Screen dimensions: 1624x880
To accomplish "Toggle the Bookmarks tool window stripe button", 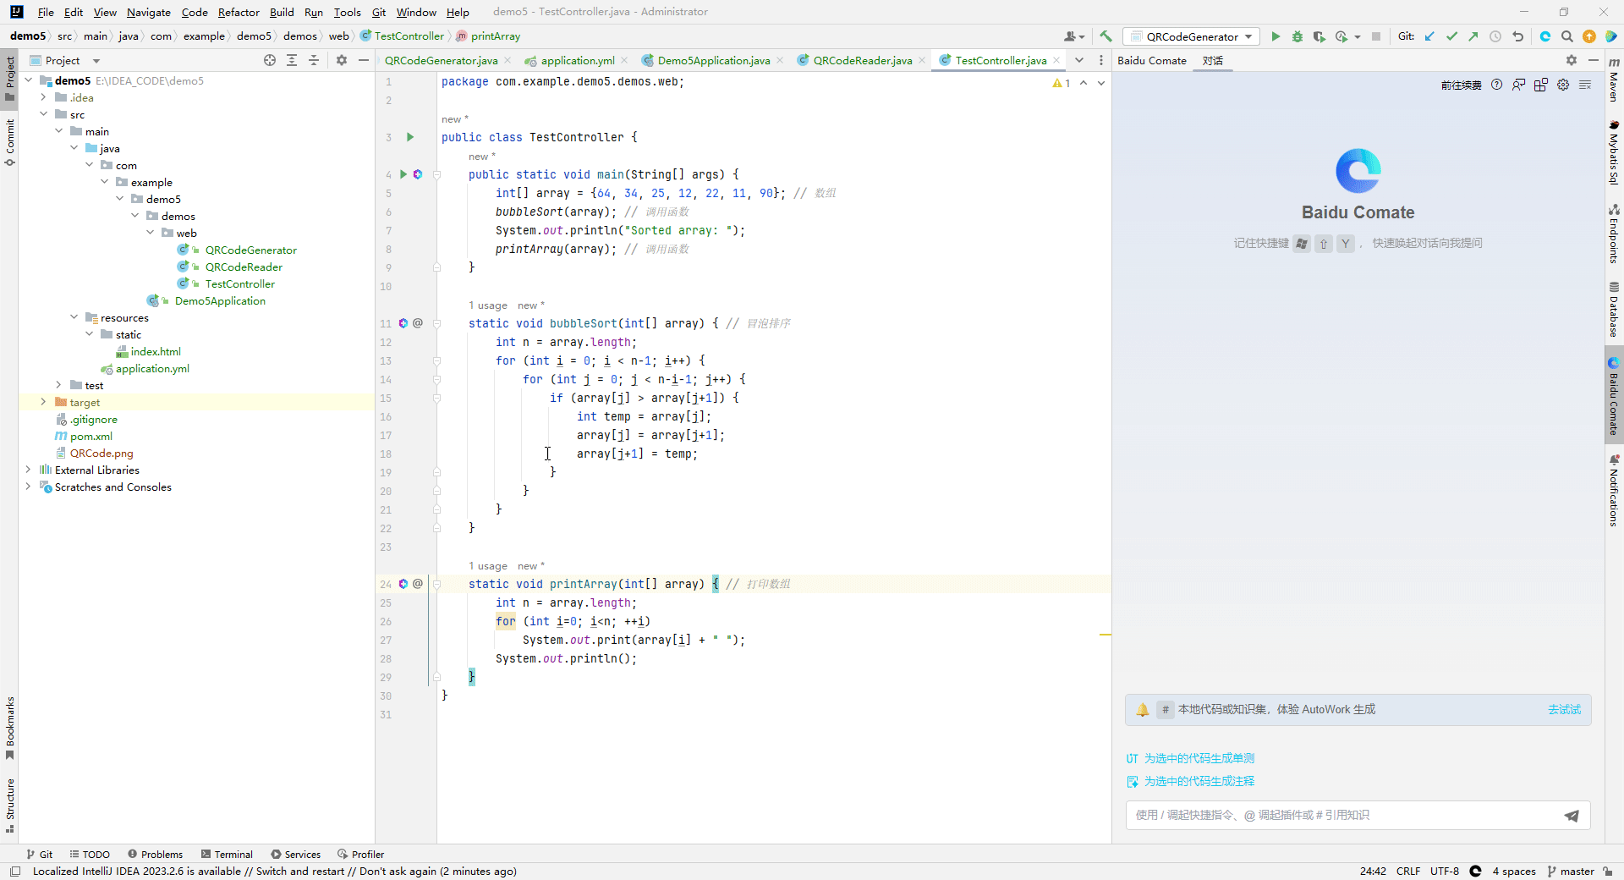I will coord(9,728).
